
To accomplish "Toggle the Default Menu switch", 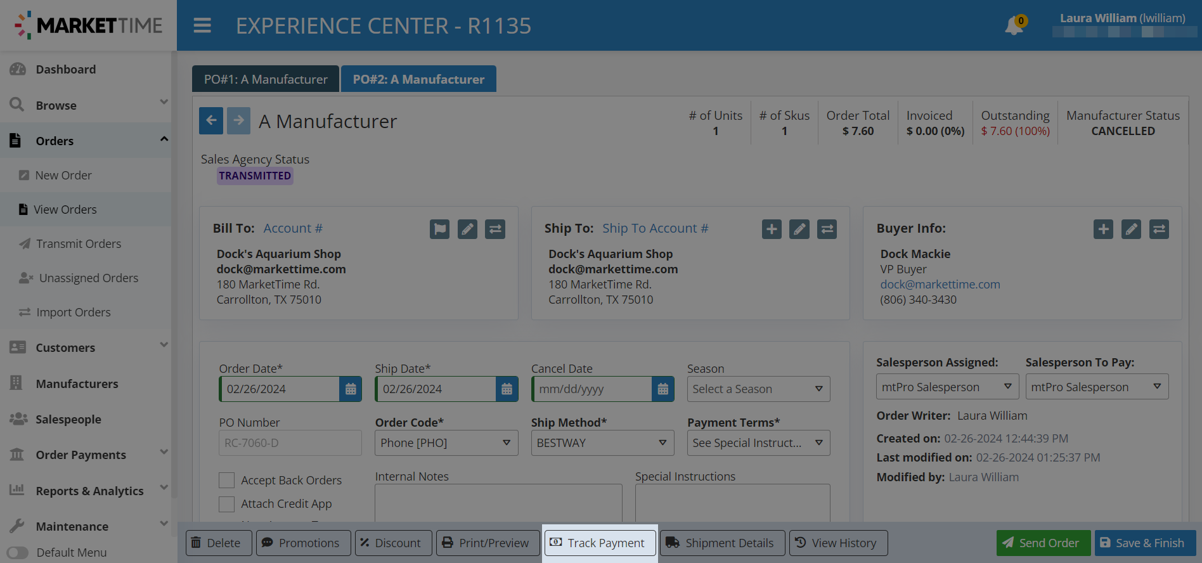I will pyautogui.click(x=18, y=553).
